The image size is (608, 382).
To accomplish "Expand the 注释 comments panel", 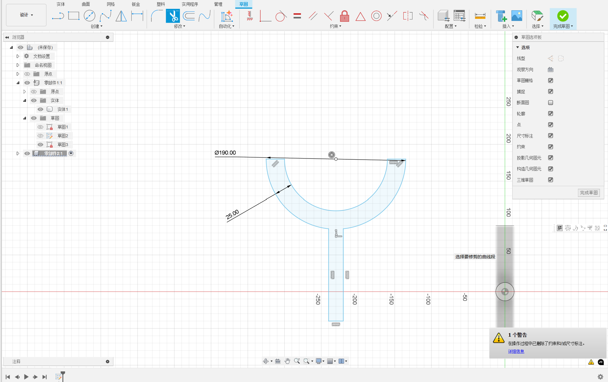I will pos(107,361).
